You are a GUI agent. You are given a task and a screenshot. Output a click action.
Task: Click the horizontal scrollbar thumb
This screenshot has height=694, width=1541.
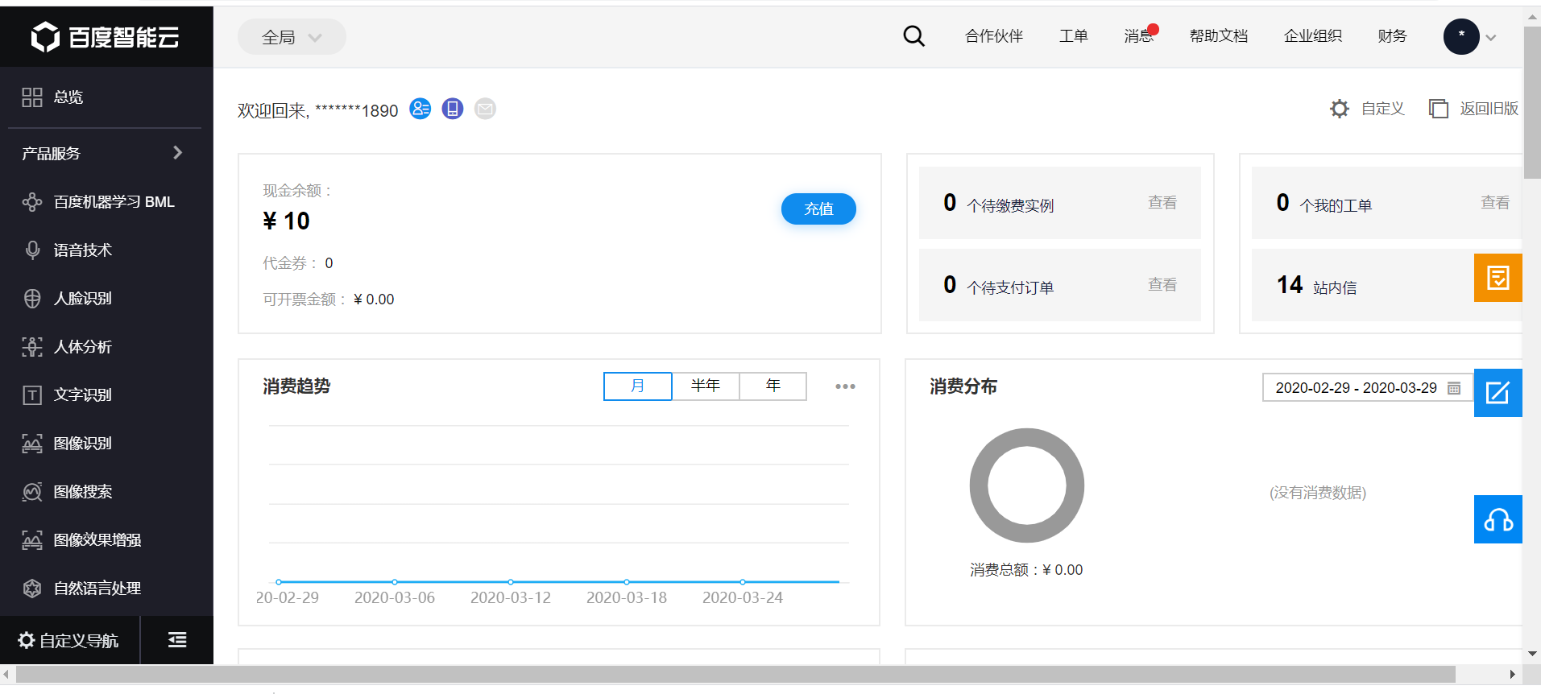(x=735, y=674)
